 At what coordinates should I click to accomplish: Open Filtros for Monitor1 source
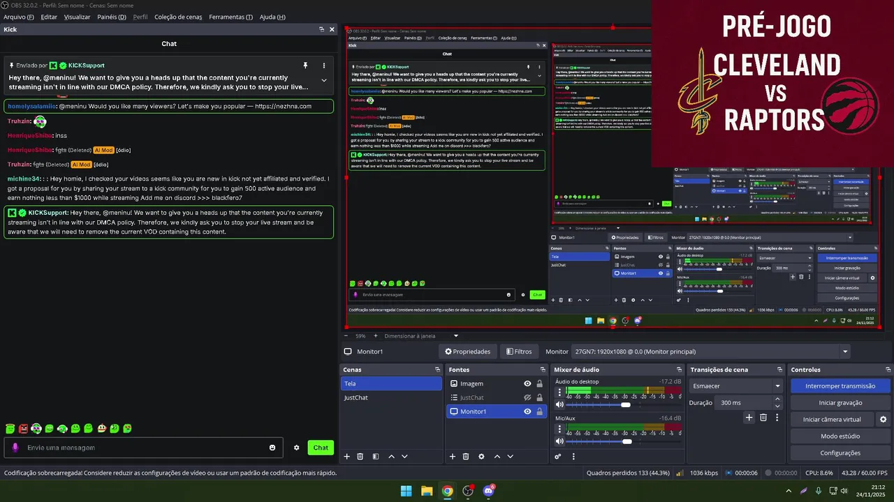tap(519, 351)
